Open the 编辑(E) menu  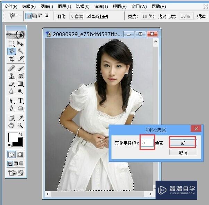[29, 6]
